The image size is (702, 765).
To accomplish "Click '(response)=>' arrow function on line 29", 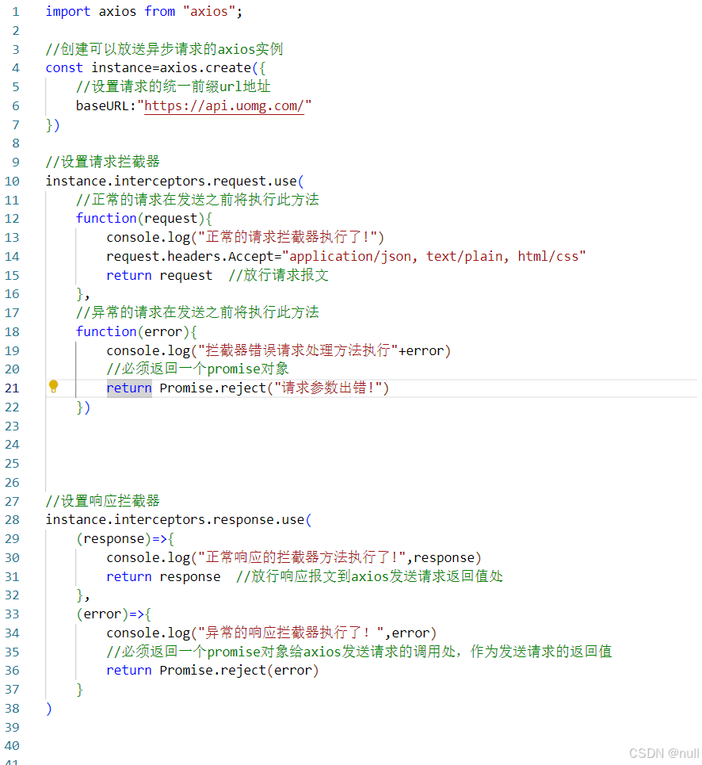I will click(x=121, y=539).
